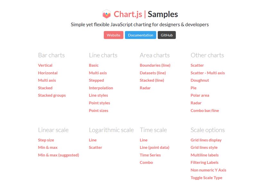Viewport: 273px width, 187px height.
Task: Open the Scatter logarithmic scale sample
Action: 95,147
